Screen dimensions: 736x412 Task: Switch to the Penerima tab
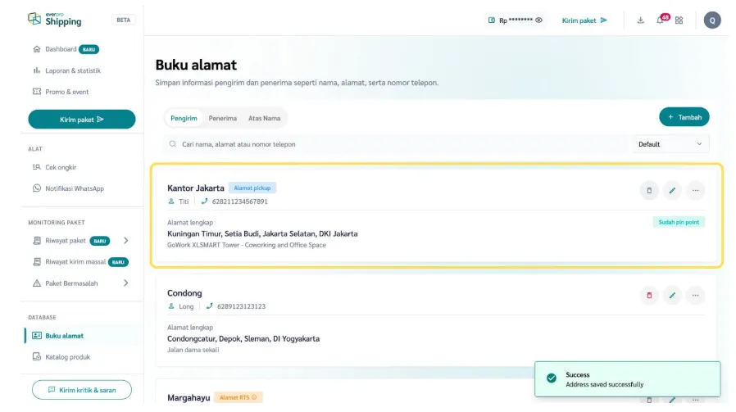pos(223,118)
